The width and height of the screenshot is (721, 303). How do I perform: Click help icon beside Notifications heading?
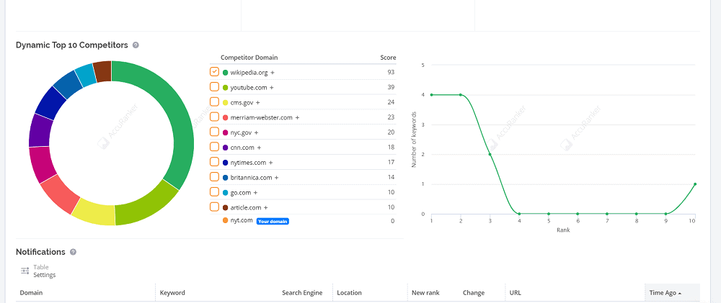point(73,252)
